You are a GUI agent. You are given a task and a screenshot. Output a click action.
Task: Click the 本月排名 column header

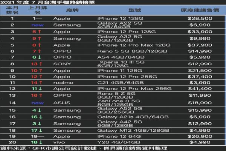click(12, 10)
